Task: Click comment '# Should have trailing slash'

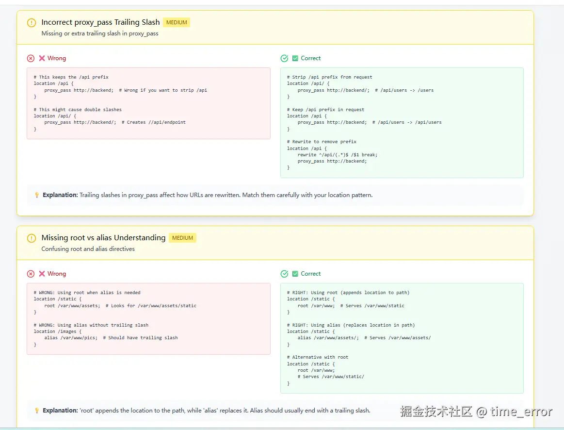Action: pos(140,338)
